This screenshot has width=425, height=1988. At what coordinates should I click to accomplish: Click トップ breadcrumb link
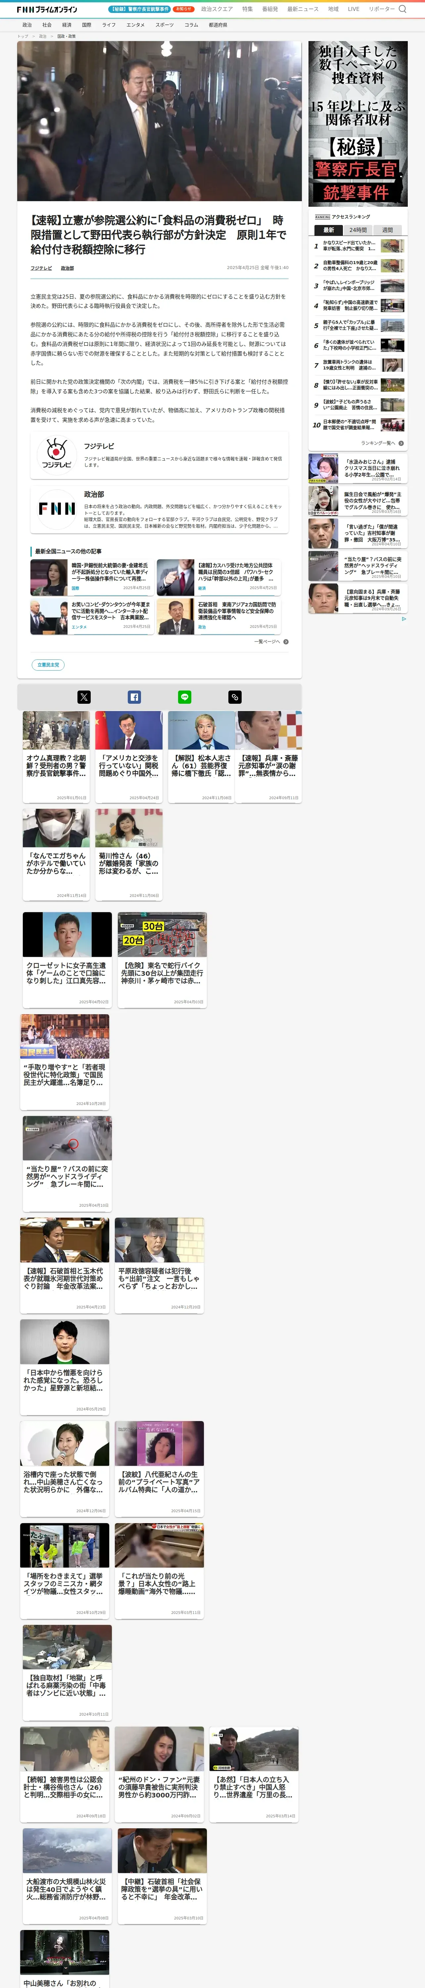[23, 36]
